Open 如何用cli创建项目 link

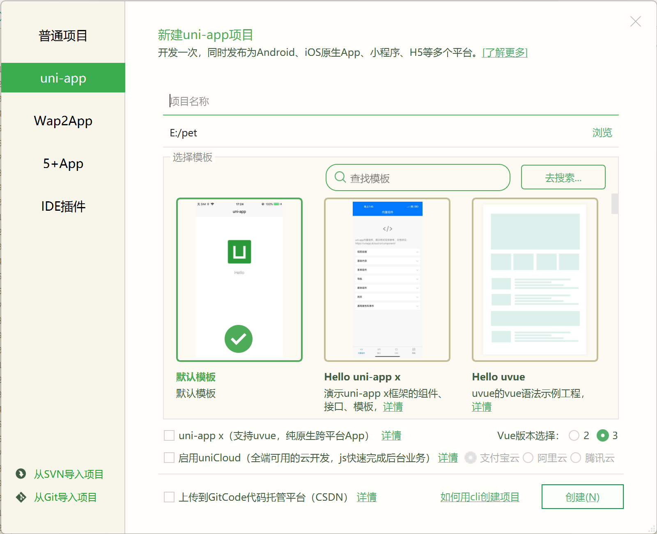coord(480,497)
